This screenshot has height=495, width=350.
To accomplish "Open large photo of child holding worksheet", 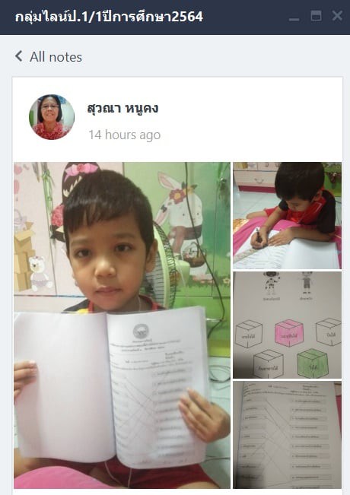I will click(122, 325).
